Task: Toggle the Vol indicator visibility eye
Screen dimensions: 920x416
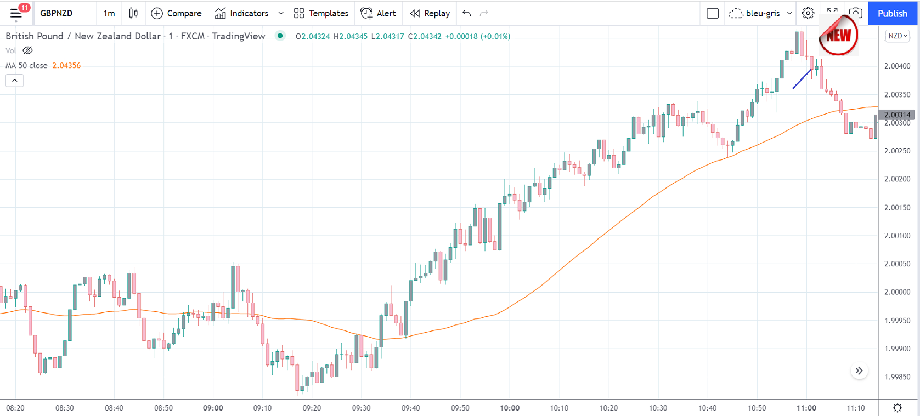Action: (x=27, y=50)
